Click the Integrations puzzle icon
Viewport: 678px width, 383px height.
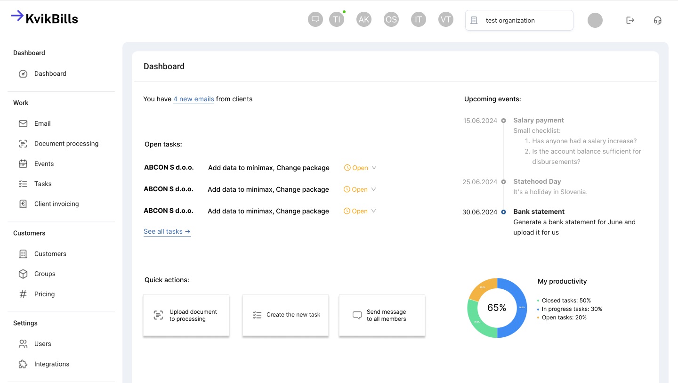pyautogui.click(x=23, y=364)
